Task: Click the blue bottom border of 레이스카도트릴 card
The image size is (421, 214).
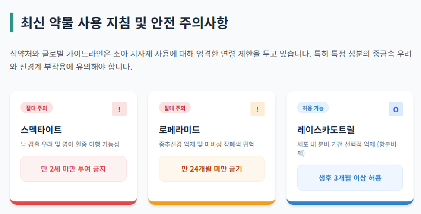Action: click(x=350, y=203)
